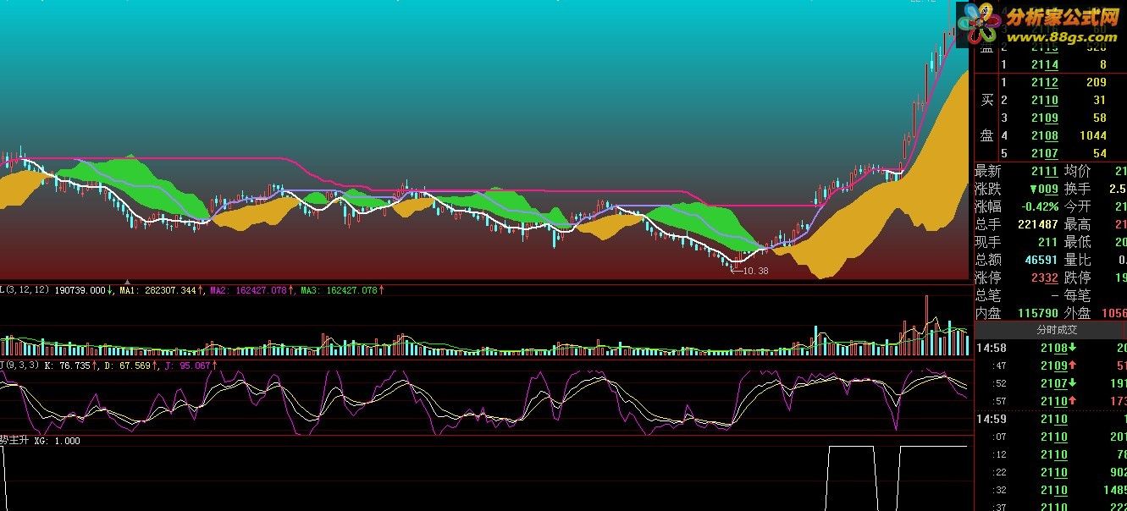Click the 内盘 value 115790

tap(1038, 313)
